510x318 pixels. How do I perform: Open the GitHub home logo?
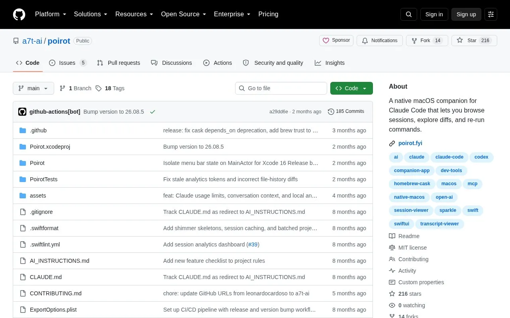click(19, 14)
